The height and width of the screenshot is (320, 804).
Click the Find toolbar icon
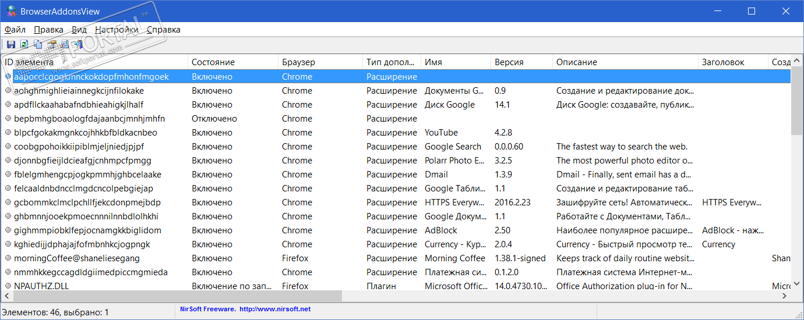click(65, 44)
